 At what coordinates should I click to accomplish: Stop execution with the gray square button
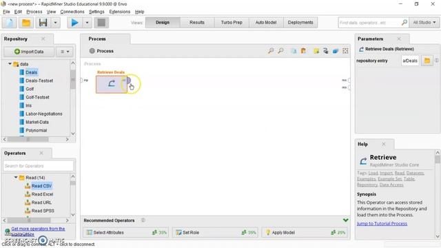point(101,23)
